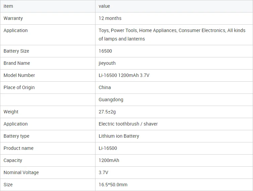Click the "12 months" warranty value

110,18
